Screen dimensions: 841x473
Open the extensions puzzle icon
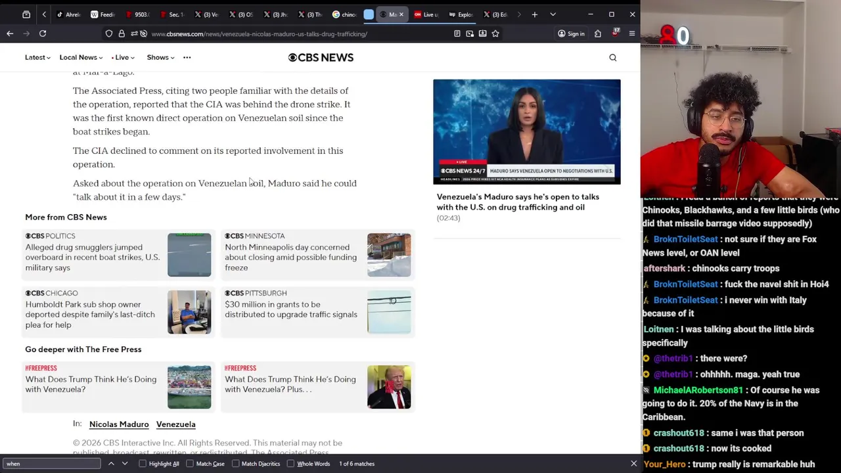(x=598, y=34)
